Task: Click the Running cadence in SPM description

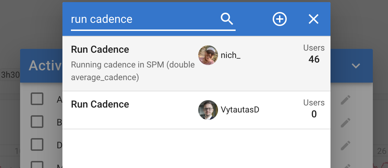Action: [133, 71]
